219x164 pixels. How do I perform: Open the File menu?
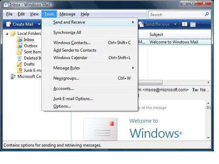[9, 14]
